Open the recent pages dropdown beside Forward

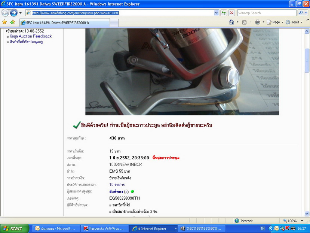coord(20,13)
